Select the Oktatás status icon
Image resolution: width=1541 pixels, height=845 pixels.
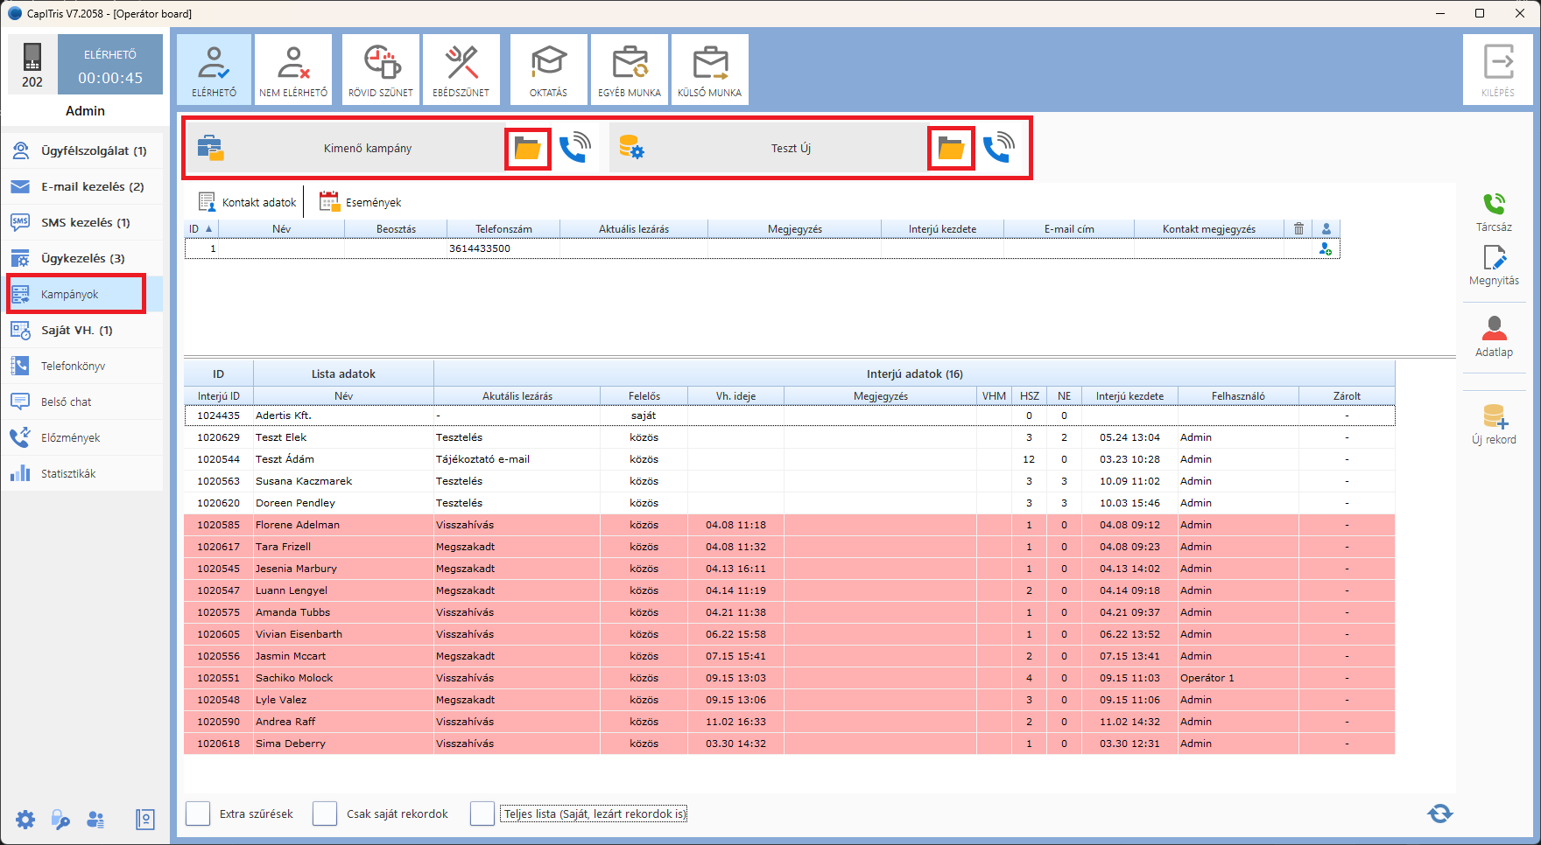coord(549,70)
